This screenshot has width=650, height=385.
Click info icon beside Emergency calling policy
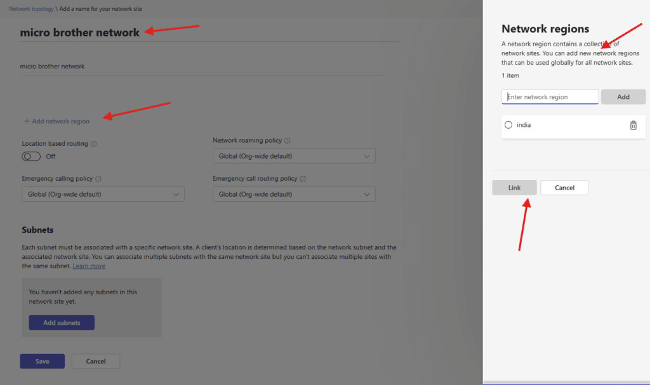click(98, 179)
